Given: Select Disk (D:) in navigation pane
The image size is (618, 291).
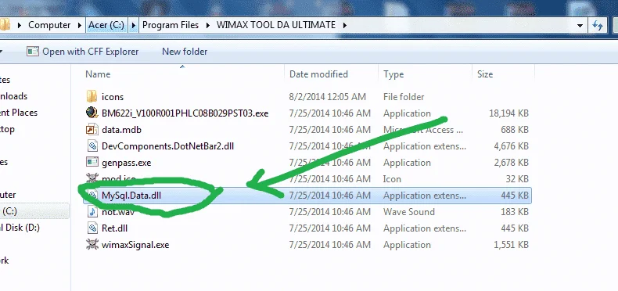Looking at the screenshot, I should point(20,228).
